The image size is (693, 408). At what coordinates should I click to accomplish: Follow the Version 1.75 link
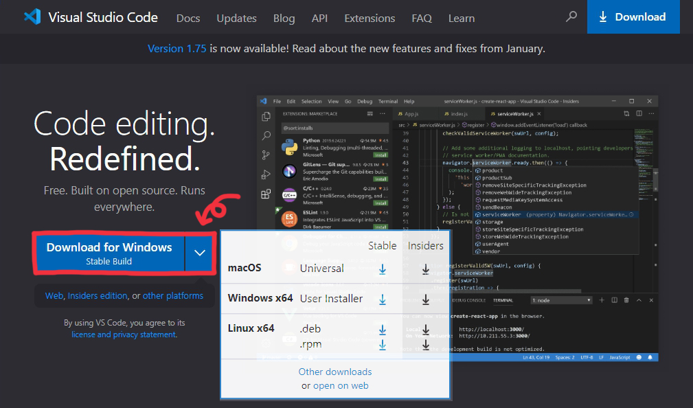point(177,48)
